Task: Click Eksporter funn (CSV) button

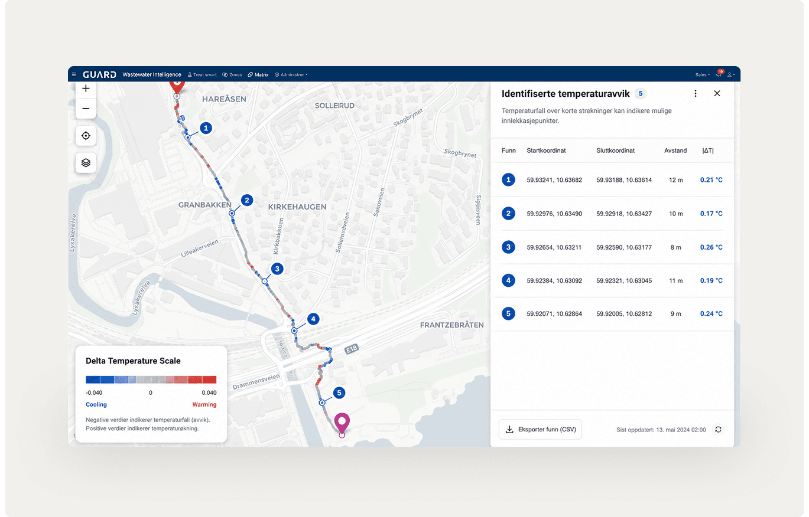Action: click(x=541, y=430)
